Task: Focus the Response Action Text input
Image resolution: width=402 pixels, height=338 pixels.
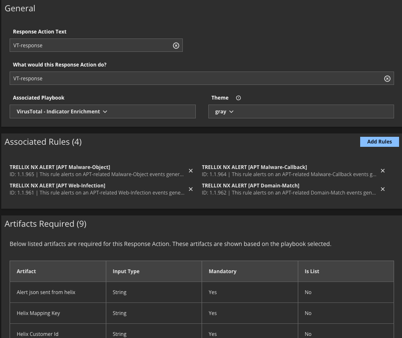Action: tap(96, 46)
